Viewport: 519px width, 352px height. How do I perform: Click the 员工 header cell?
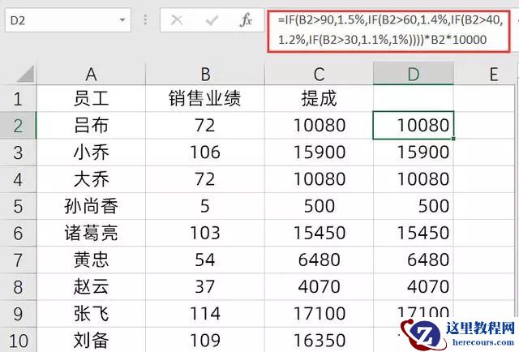pos(91,98)
